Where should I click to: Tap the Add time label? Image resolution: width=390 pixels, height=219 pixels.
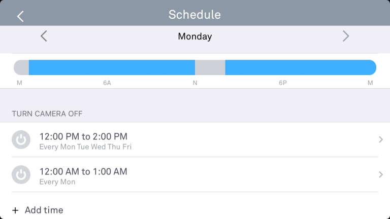tap(44, 210)
